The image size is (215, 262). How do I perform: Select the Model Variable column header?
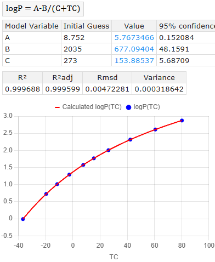32,26
